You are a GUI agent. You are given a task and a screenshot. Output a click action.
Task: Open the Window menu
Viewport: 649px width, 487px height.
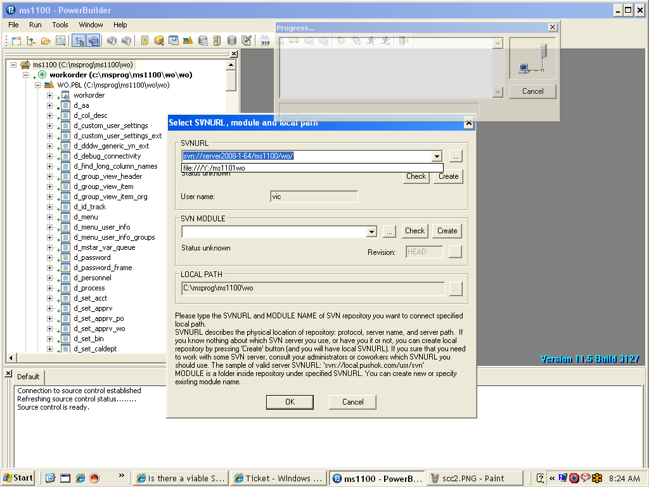[91, 25]
